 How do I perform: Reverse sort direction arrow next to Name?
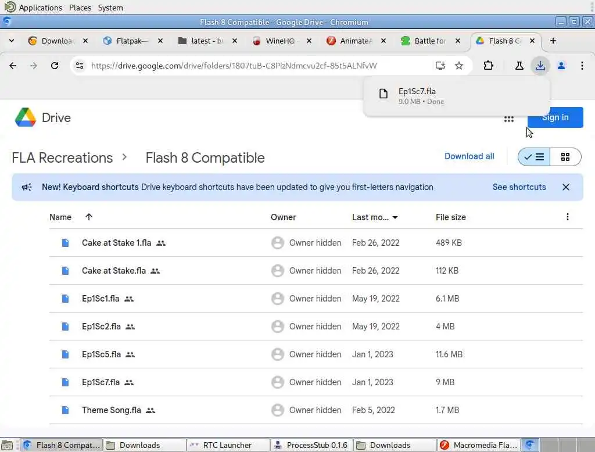[89, 217]
